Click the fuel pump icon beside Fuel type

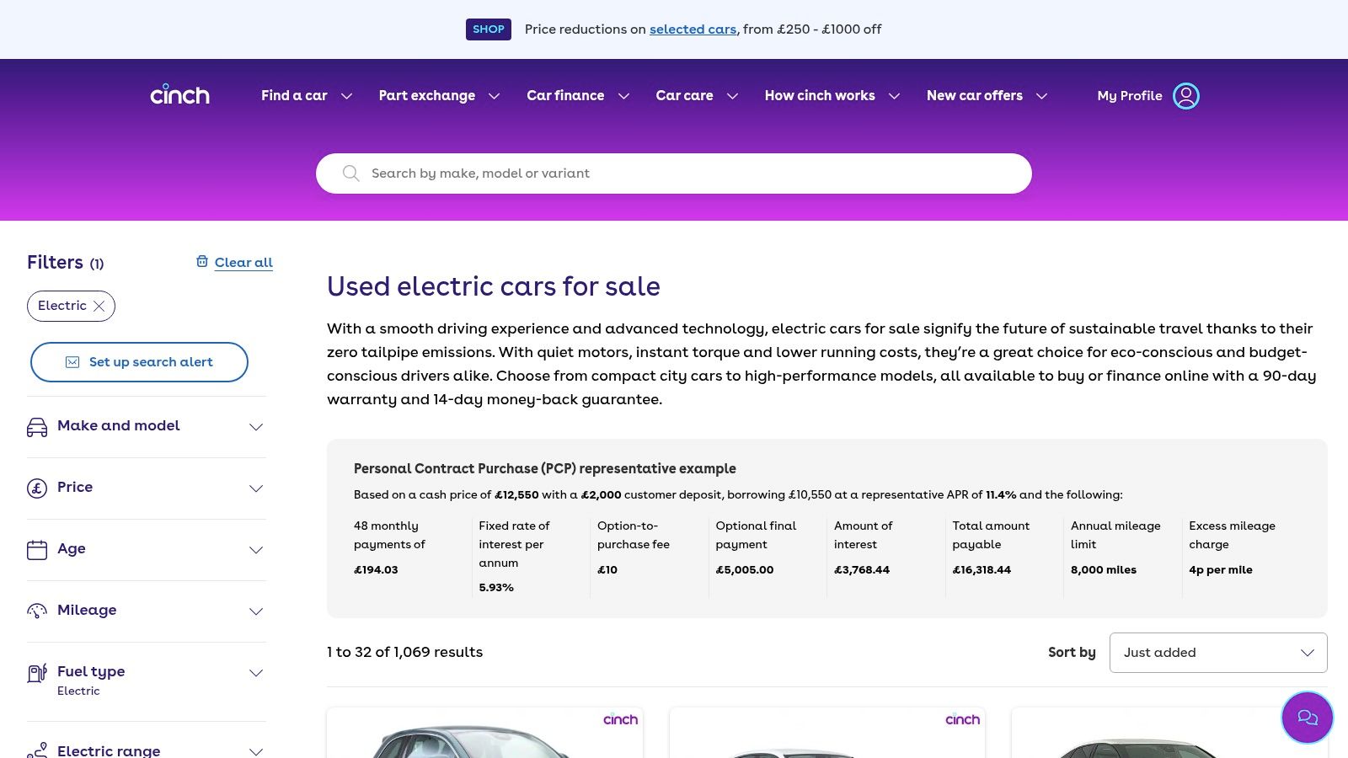(37, 673)
